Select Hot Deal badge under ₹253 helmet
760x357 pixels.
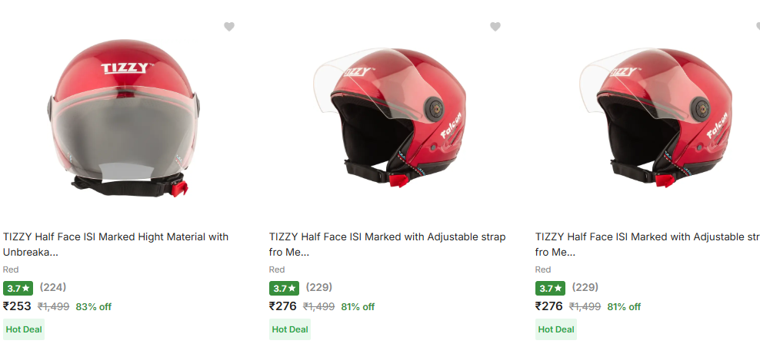pos(24,329)
